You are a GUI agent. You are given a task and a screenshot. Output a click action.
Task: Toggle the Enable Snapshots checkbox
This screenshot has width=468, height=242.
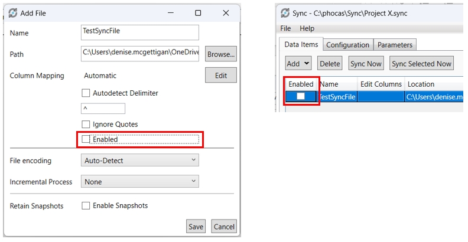point(86,205)
